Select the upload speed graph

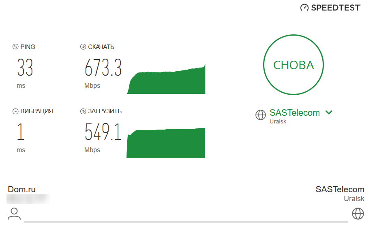point(165,143)
